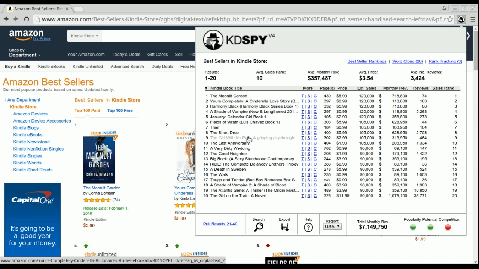479x269 pixels.
Task: Click the Pull Results 21-40 link
Action: click(220, 224)
